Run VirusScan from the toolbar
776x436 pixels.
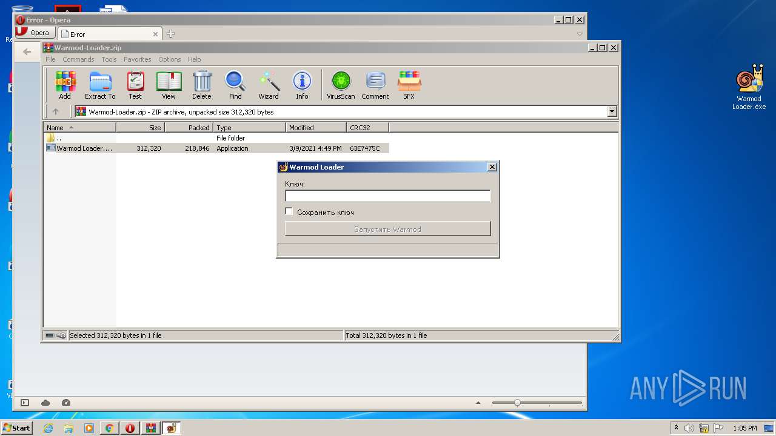click(x=341, y=85)
